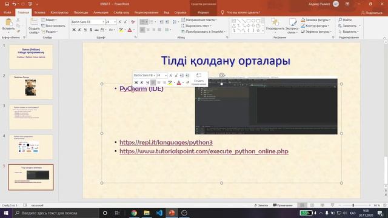The width and height of the screenshot is (388, 218).
Task: Click the ribbon decrease font size icon
Action: coord(125,22)
